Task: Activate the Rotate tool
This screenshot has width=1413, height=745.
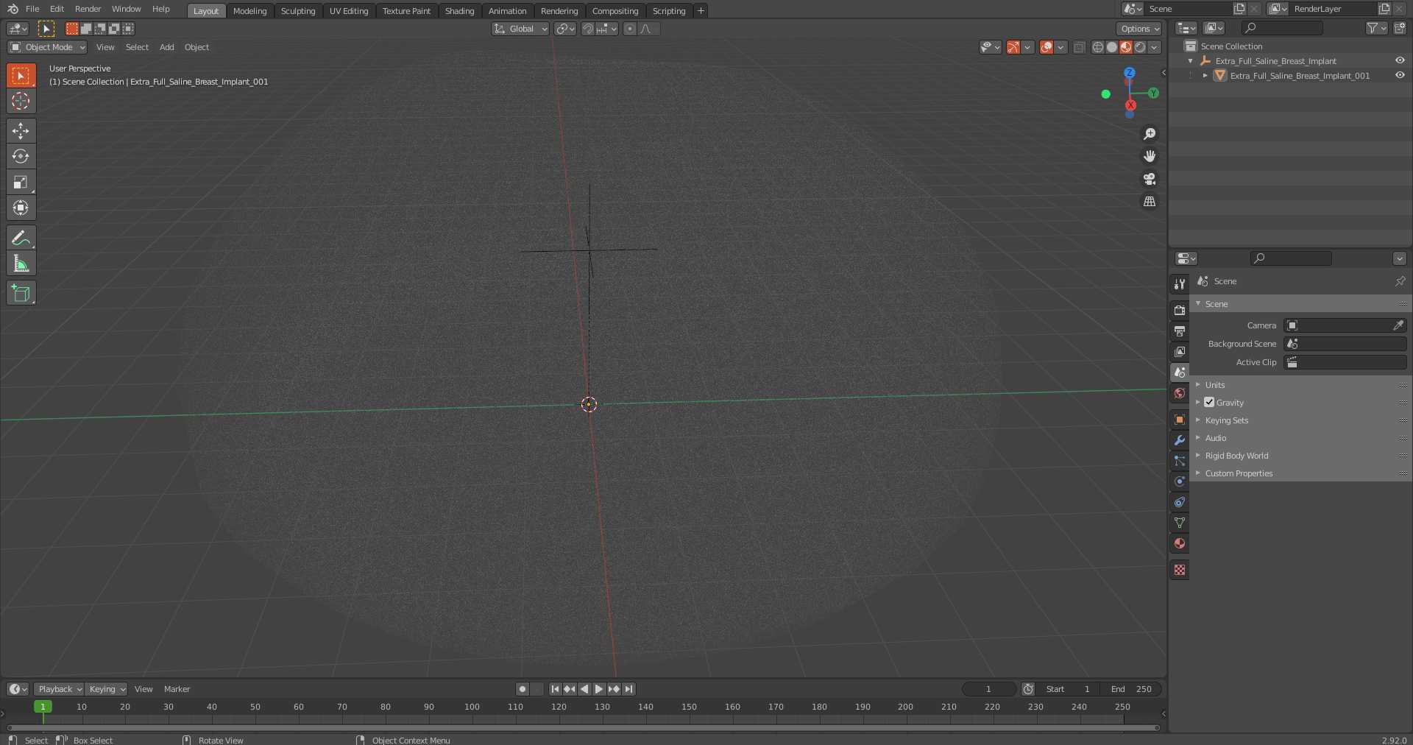Action: (21, 156)
